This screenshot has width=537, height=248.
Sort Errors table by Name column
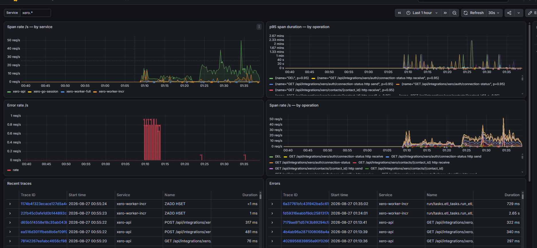coord(432,195)
